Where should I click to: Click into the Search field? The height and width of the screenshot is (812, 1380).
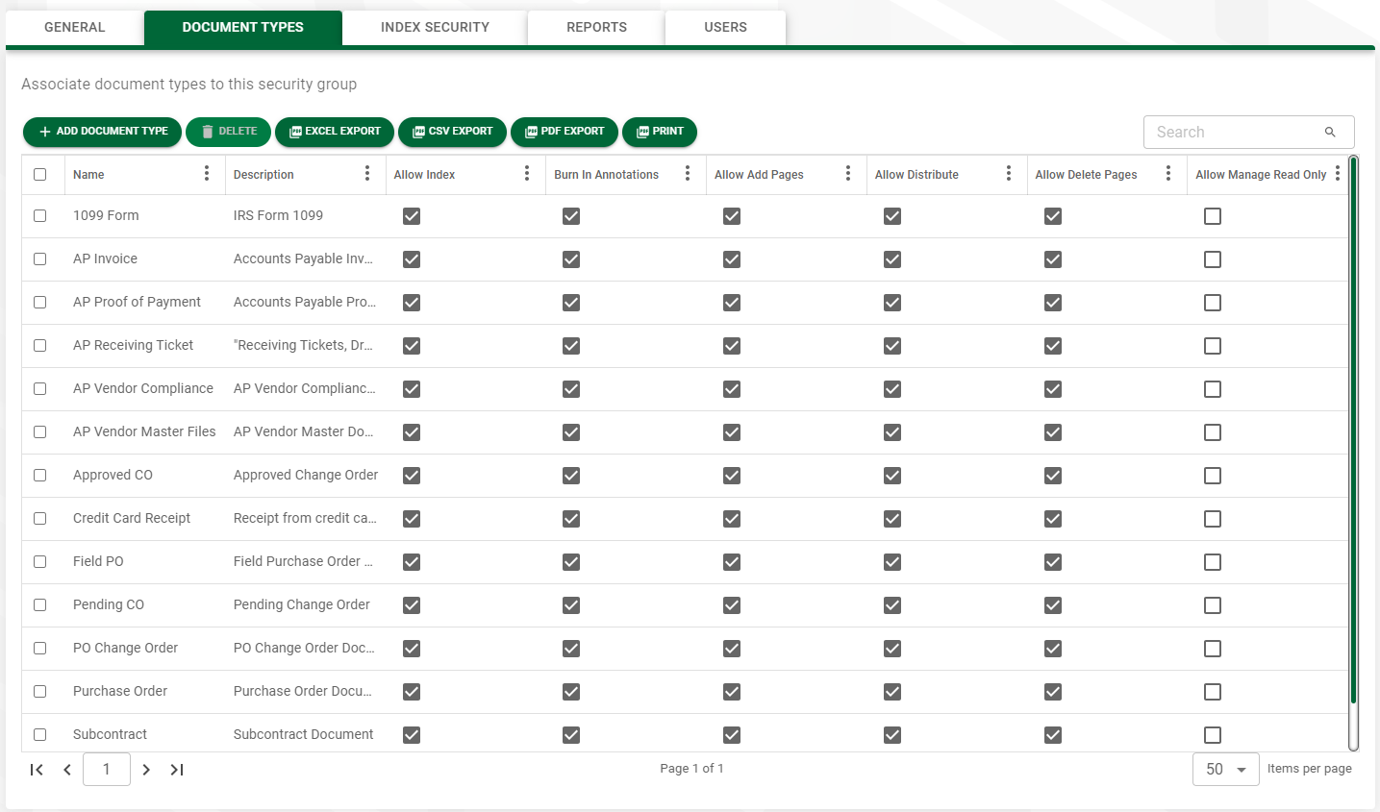point(1236,133)
